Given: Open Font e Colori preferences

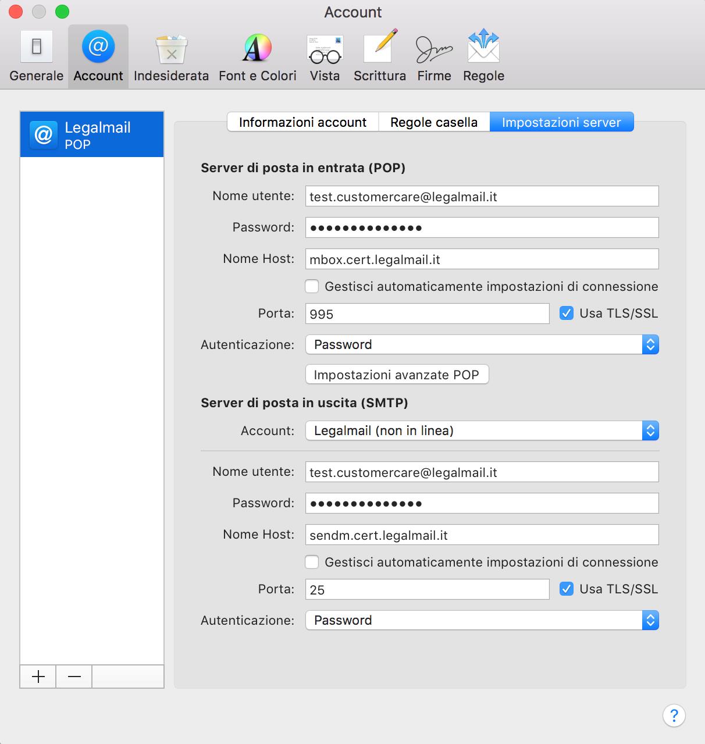Looking at the screenshot, I should tap(257, 56).
